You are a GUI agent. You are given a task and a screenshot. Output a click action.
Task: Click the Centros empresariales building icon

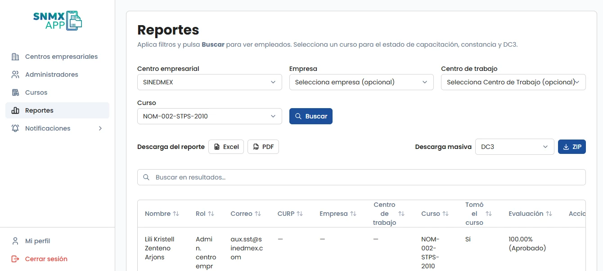[x=15, y=57]
